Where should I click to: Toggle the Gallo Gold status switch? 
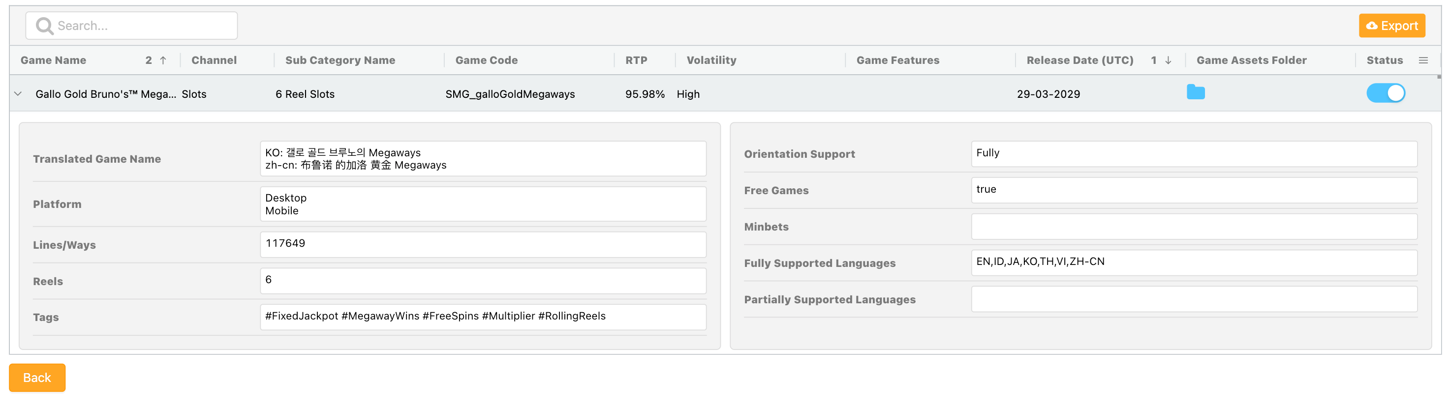click(1385, 93)
